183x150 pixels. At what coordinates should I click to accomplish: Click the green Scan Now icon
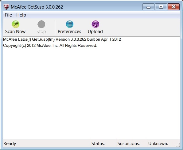(x=16, y=24)
